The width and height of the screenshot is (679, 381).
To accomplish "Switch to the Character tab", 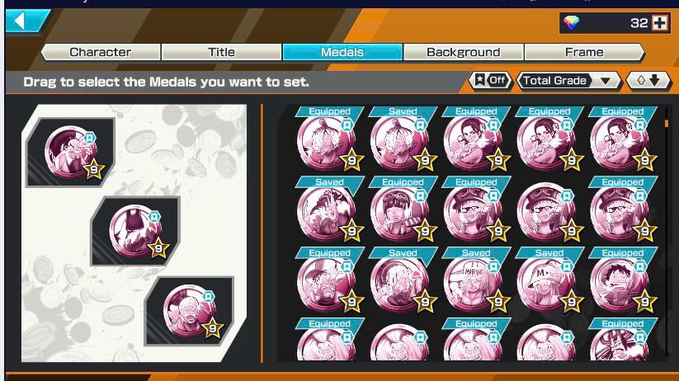I will click(x=101, y=53).
